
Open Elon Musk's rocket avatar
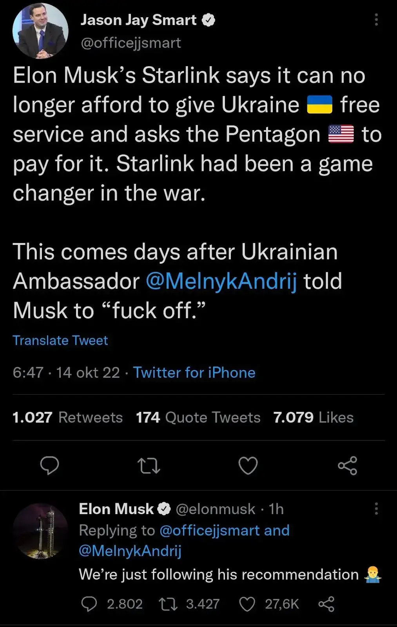click(40, 531)
